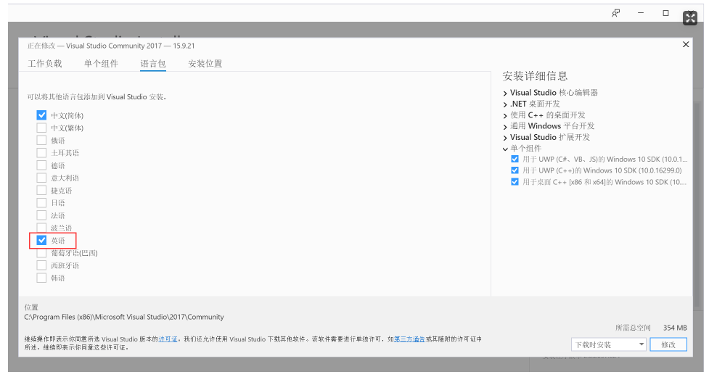Maximize the Visual Studio Installer window
Image resolution: width=709 pixels, height=377 pixels.
(x=665, y=13)
